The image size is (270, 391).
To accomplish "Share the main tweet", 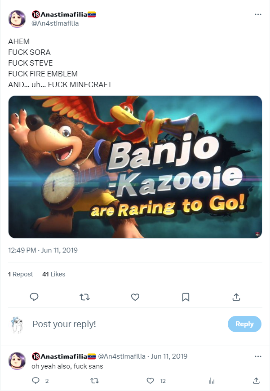I will pyautogui.click(x=236, y=297).
